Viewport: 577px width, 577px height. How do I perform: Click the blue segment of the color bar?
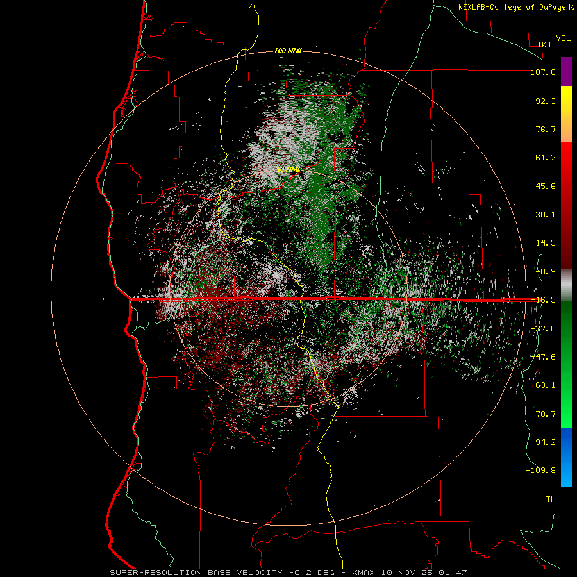[566, 457]
